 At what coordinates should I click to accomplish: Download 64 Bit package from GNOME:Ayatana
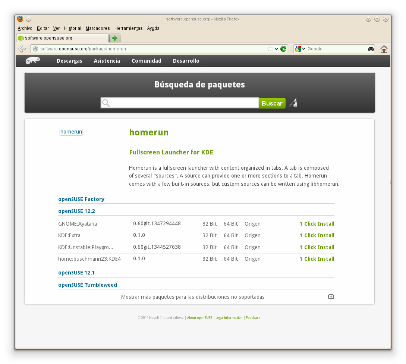tap(231, 224)
